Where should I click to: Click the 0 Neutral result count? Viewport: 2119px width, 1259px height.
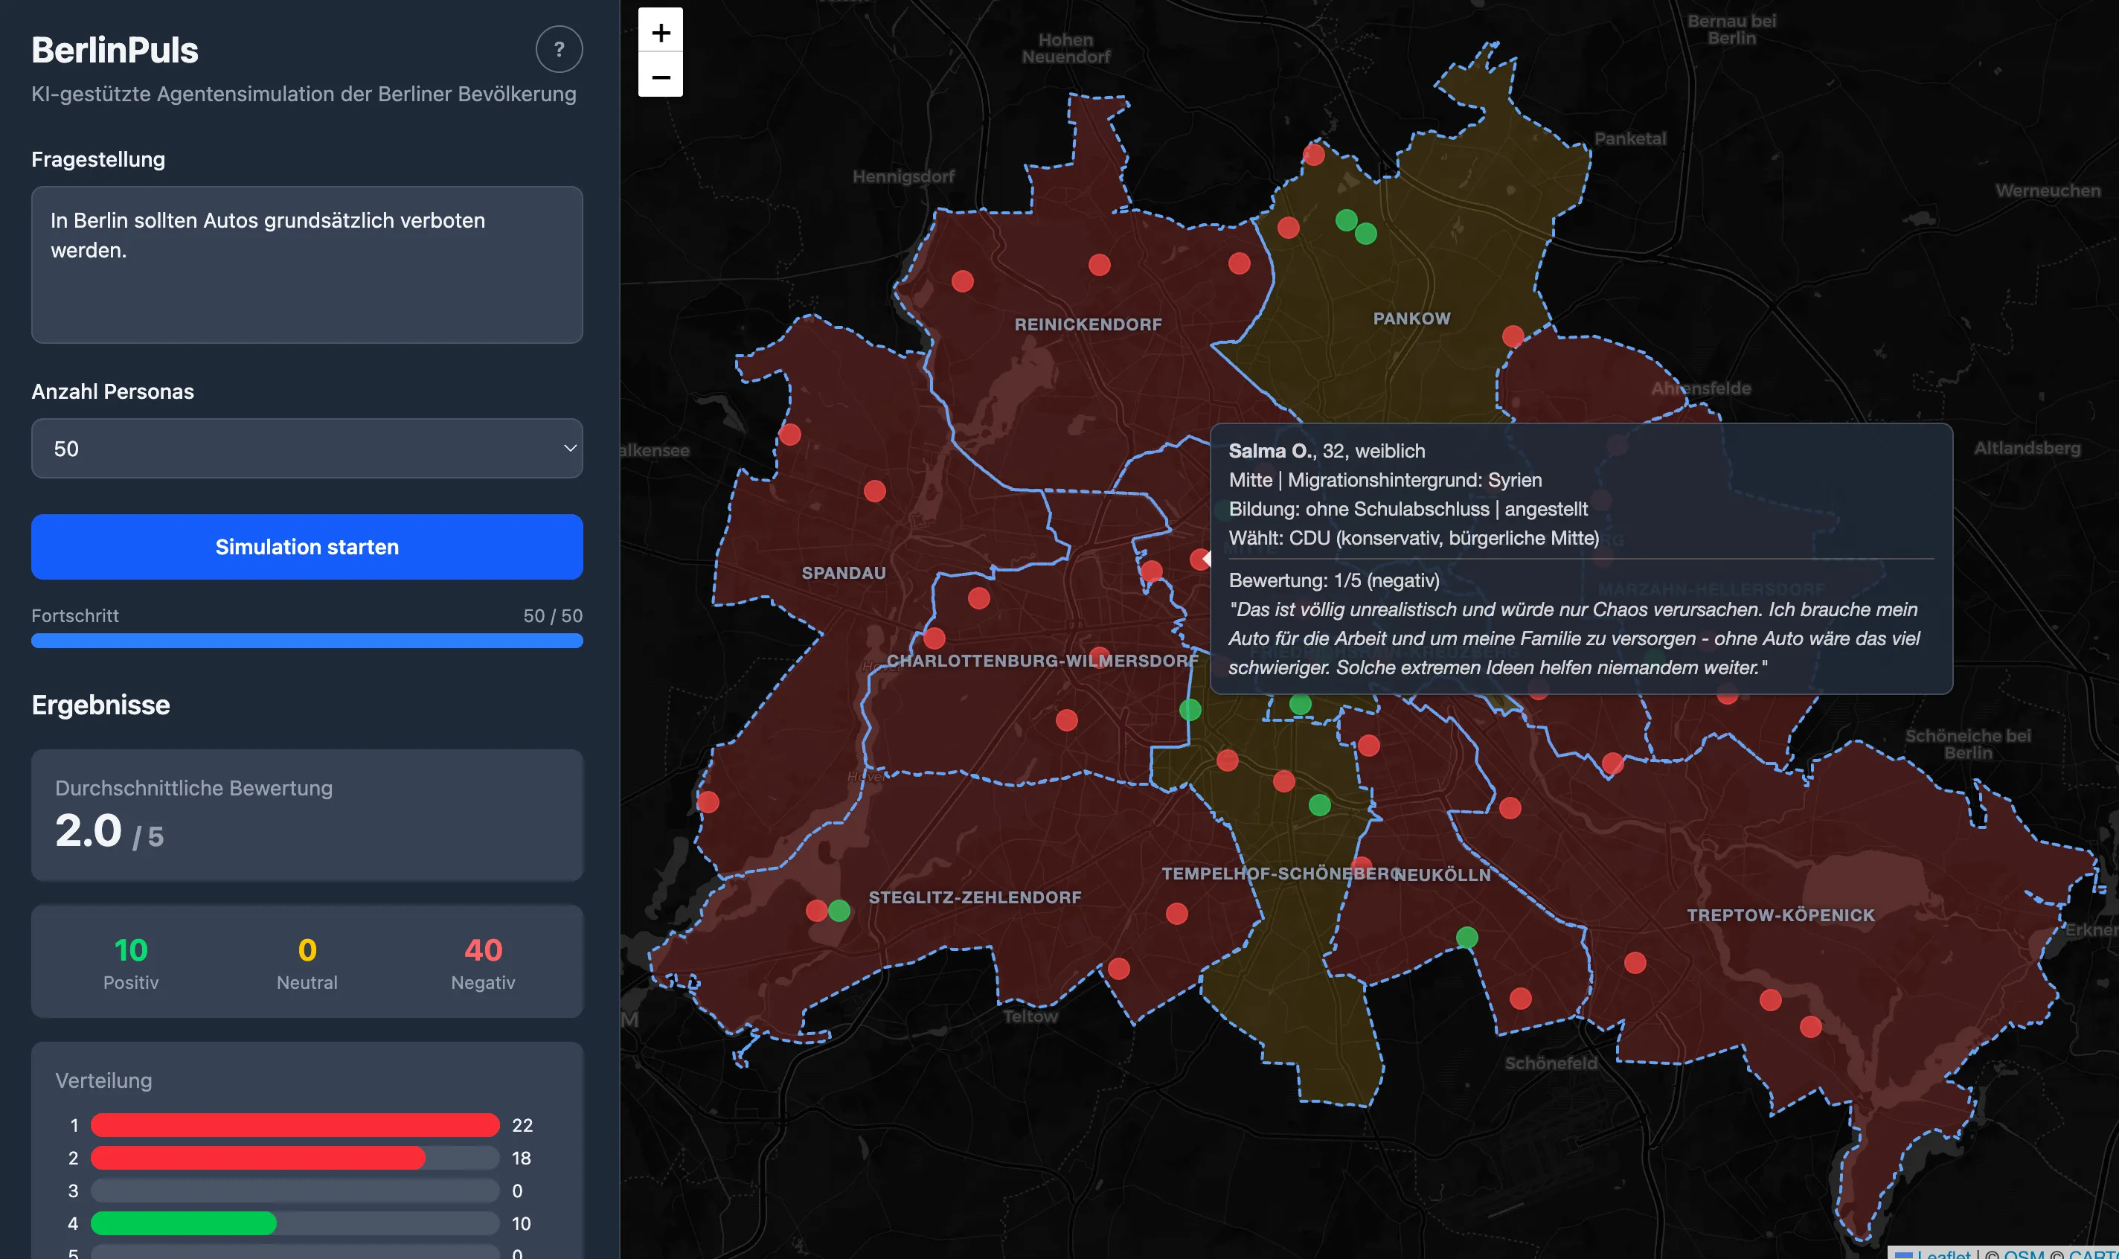pos(307,950)
